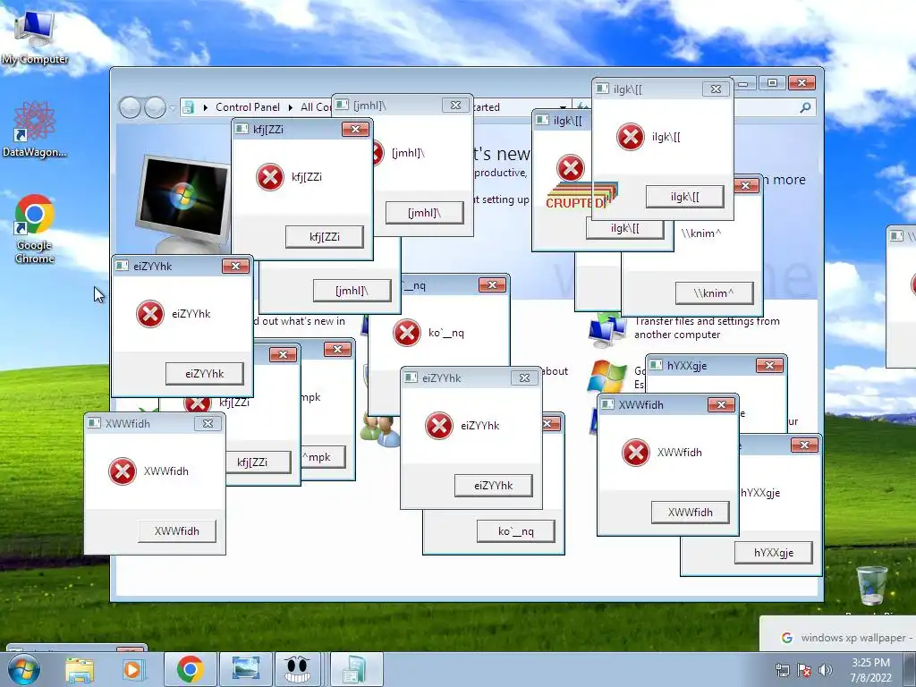Select the two-computers transfer icon

(606, 331)
